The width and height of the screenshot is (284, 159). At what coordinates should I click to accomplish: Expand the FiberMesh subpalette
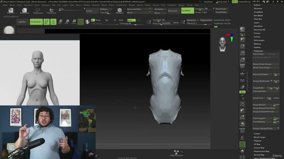coord(258,26)
